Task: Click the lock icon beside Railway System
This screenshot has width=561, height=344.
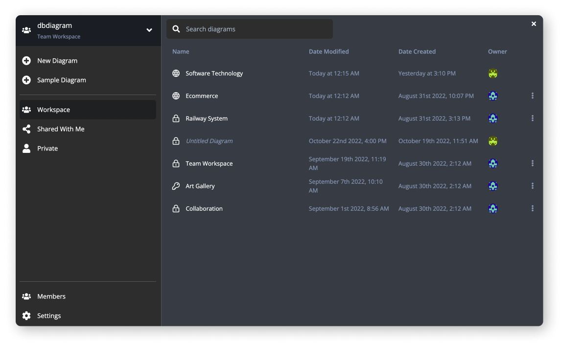Action: 176,118
